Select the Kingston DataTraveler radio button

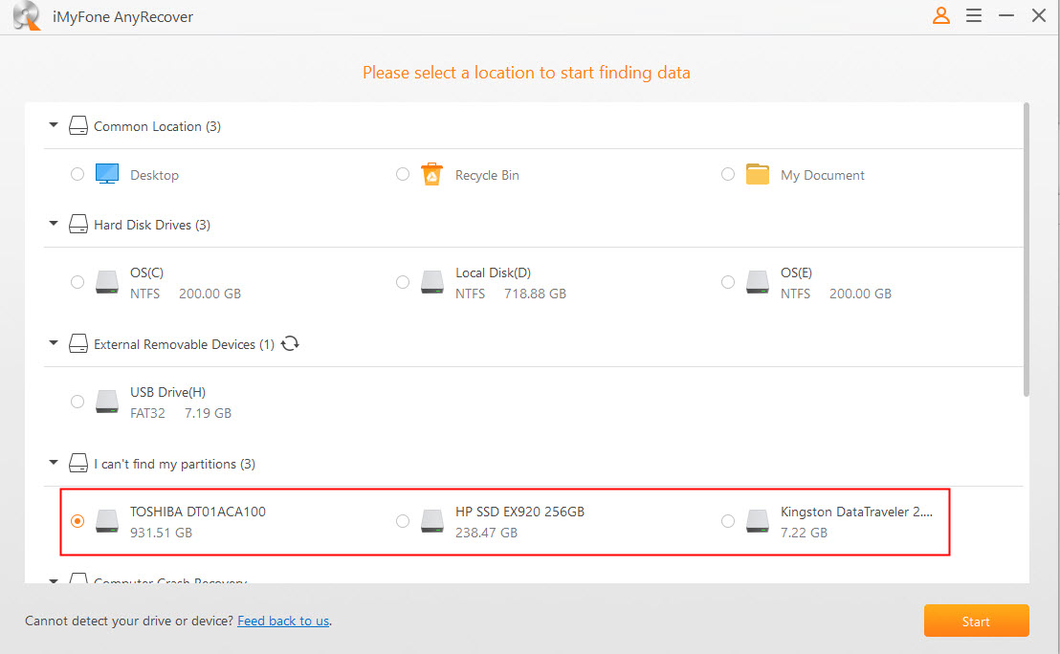point(728,521)
